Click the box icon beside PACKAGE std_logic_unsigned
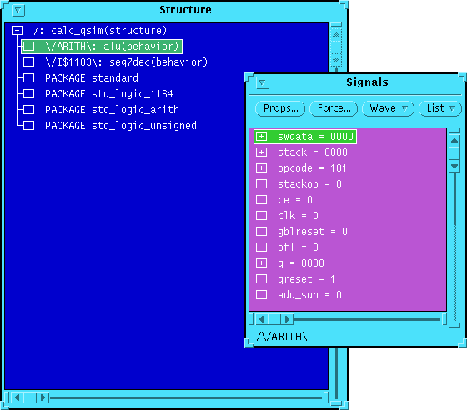The image size is (467, 410). [x=29, y=125]
